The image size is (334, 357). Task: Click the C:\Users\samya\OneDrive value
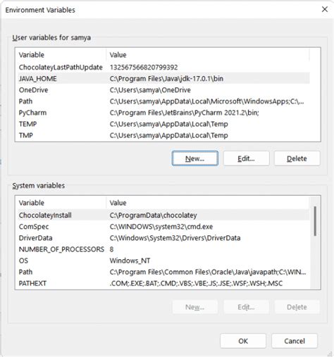pos(150,90)
